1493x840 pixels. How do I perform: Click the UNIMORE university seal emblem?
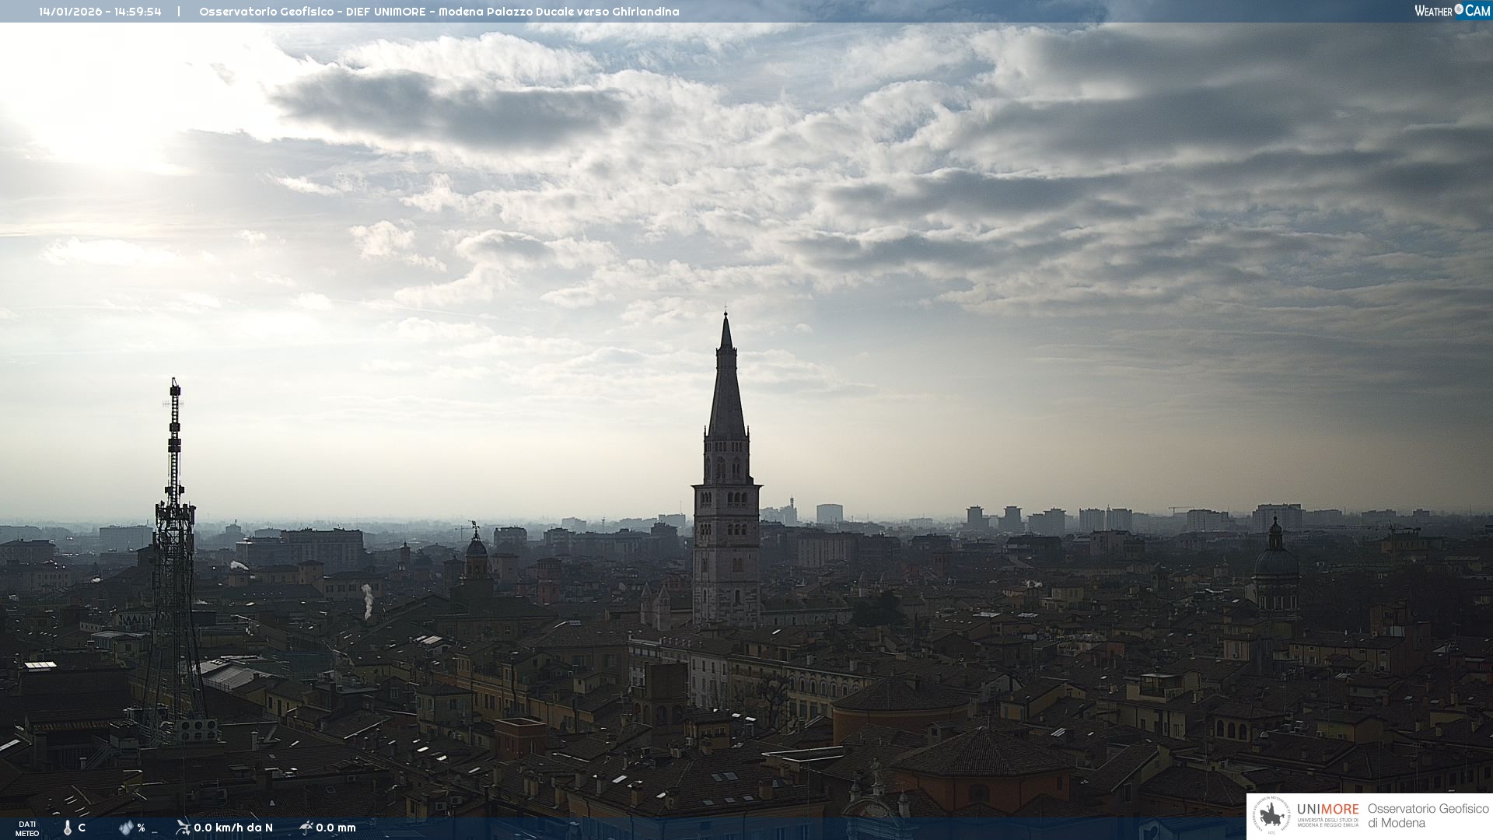click(1271, 816)
